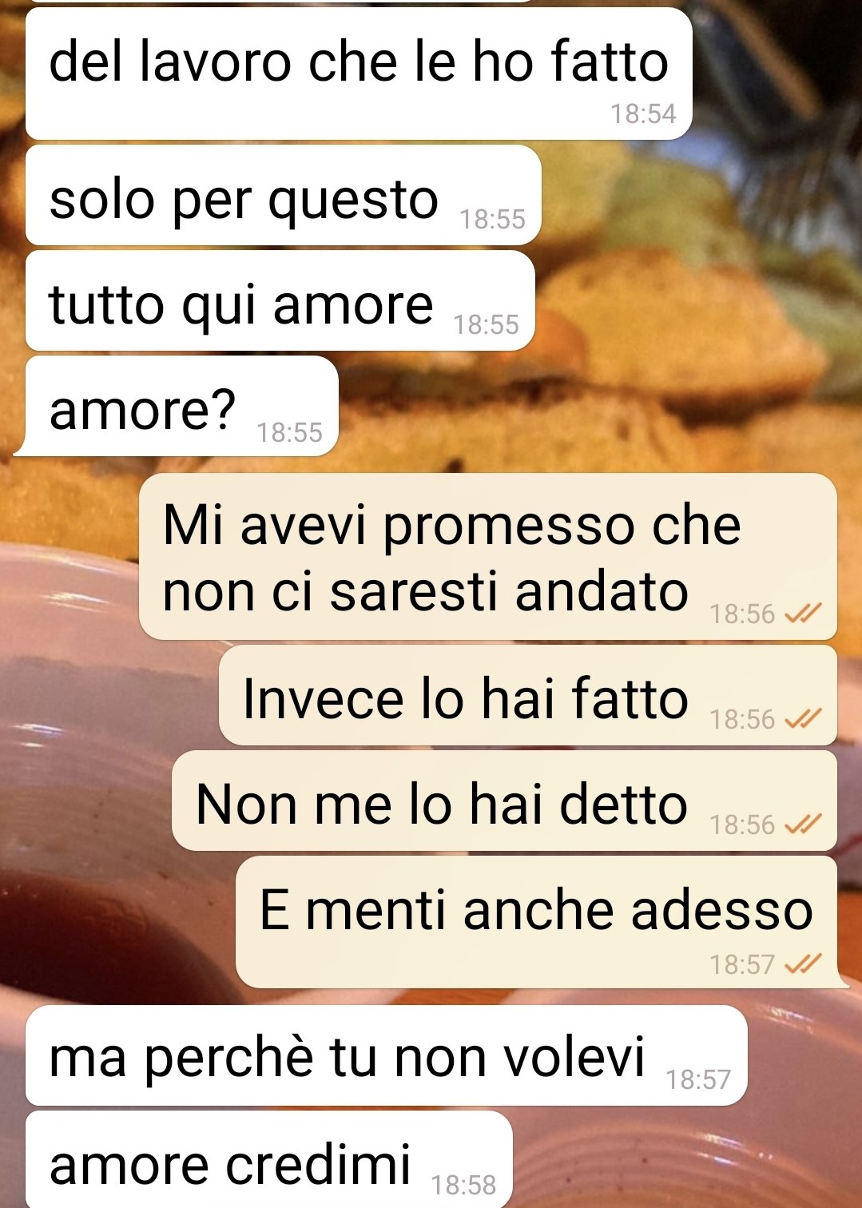Viewport: 862px width, 1208px height.
Task: Tap the 18:55 timestamp beside 'amore?'
Action: 289,432
